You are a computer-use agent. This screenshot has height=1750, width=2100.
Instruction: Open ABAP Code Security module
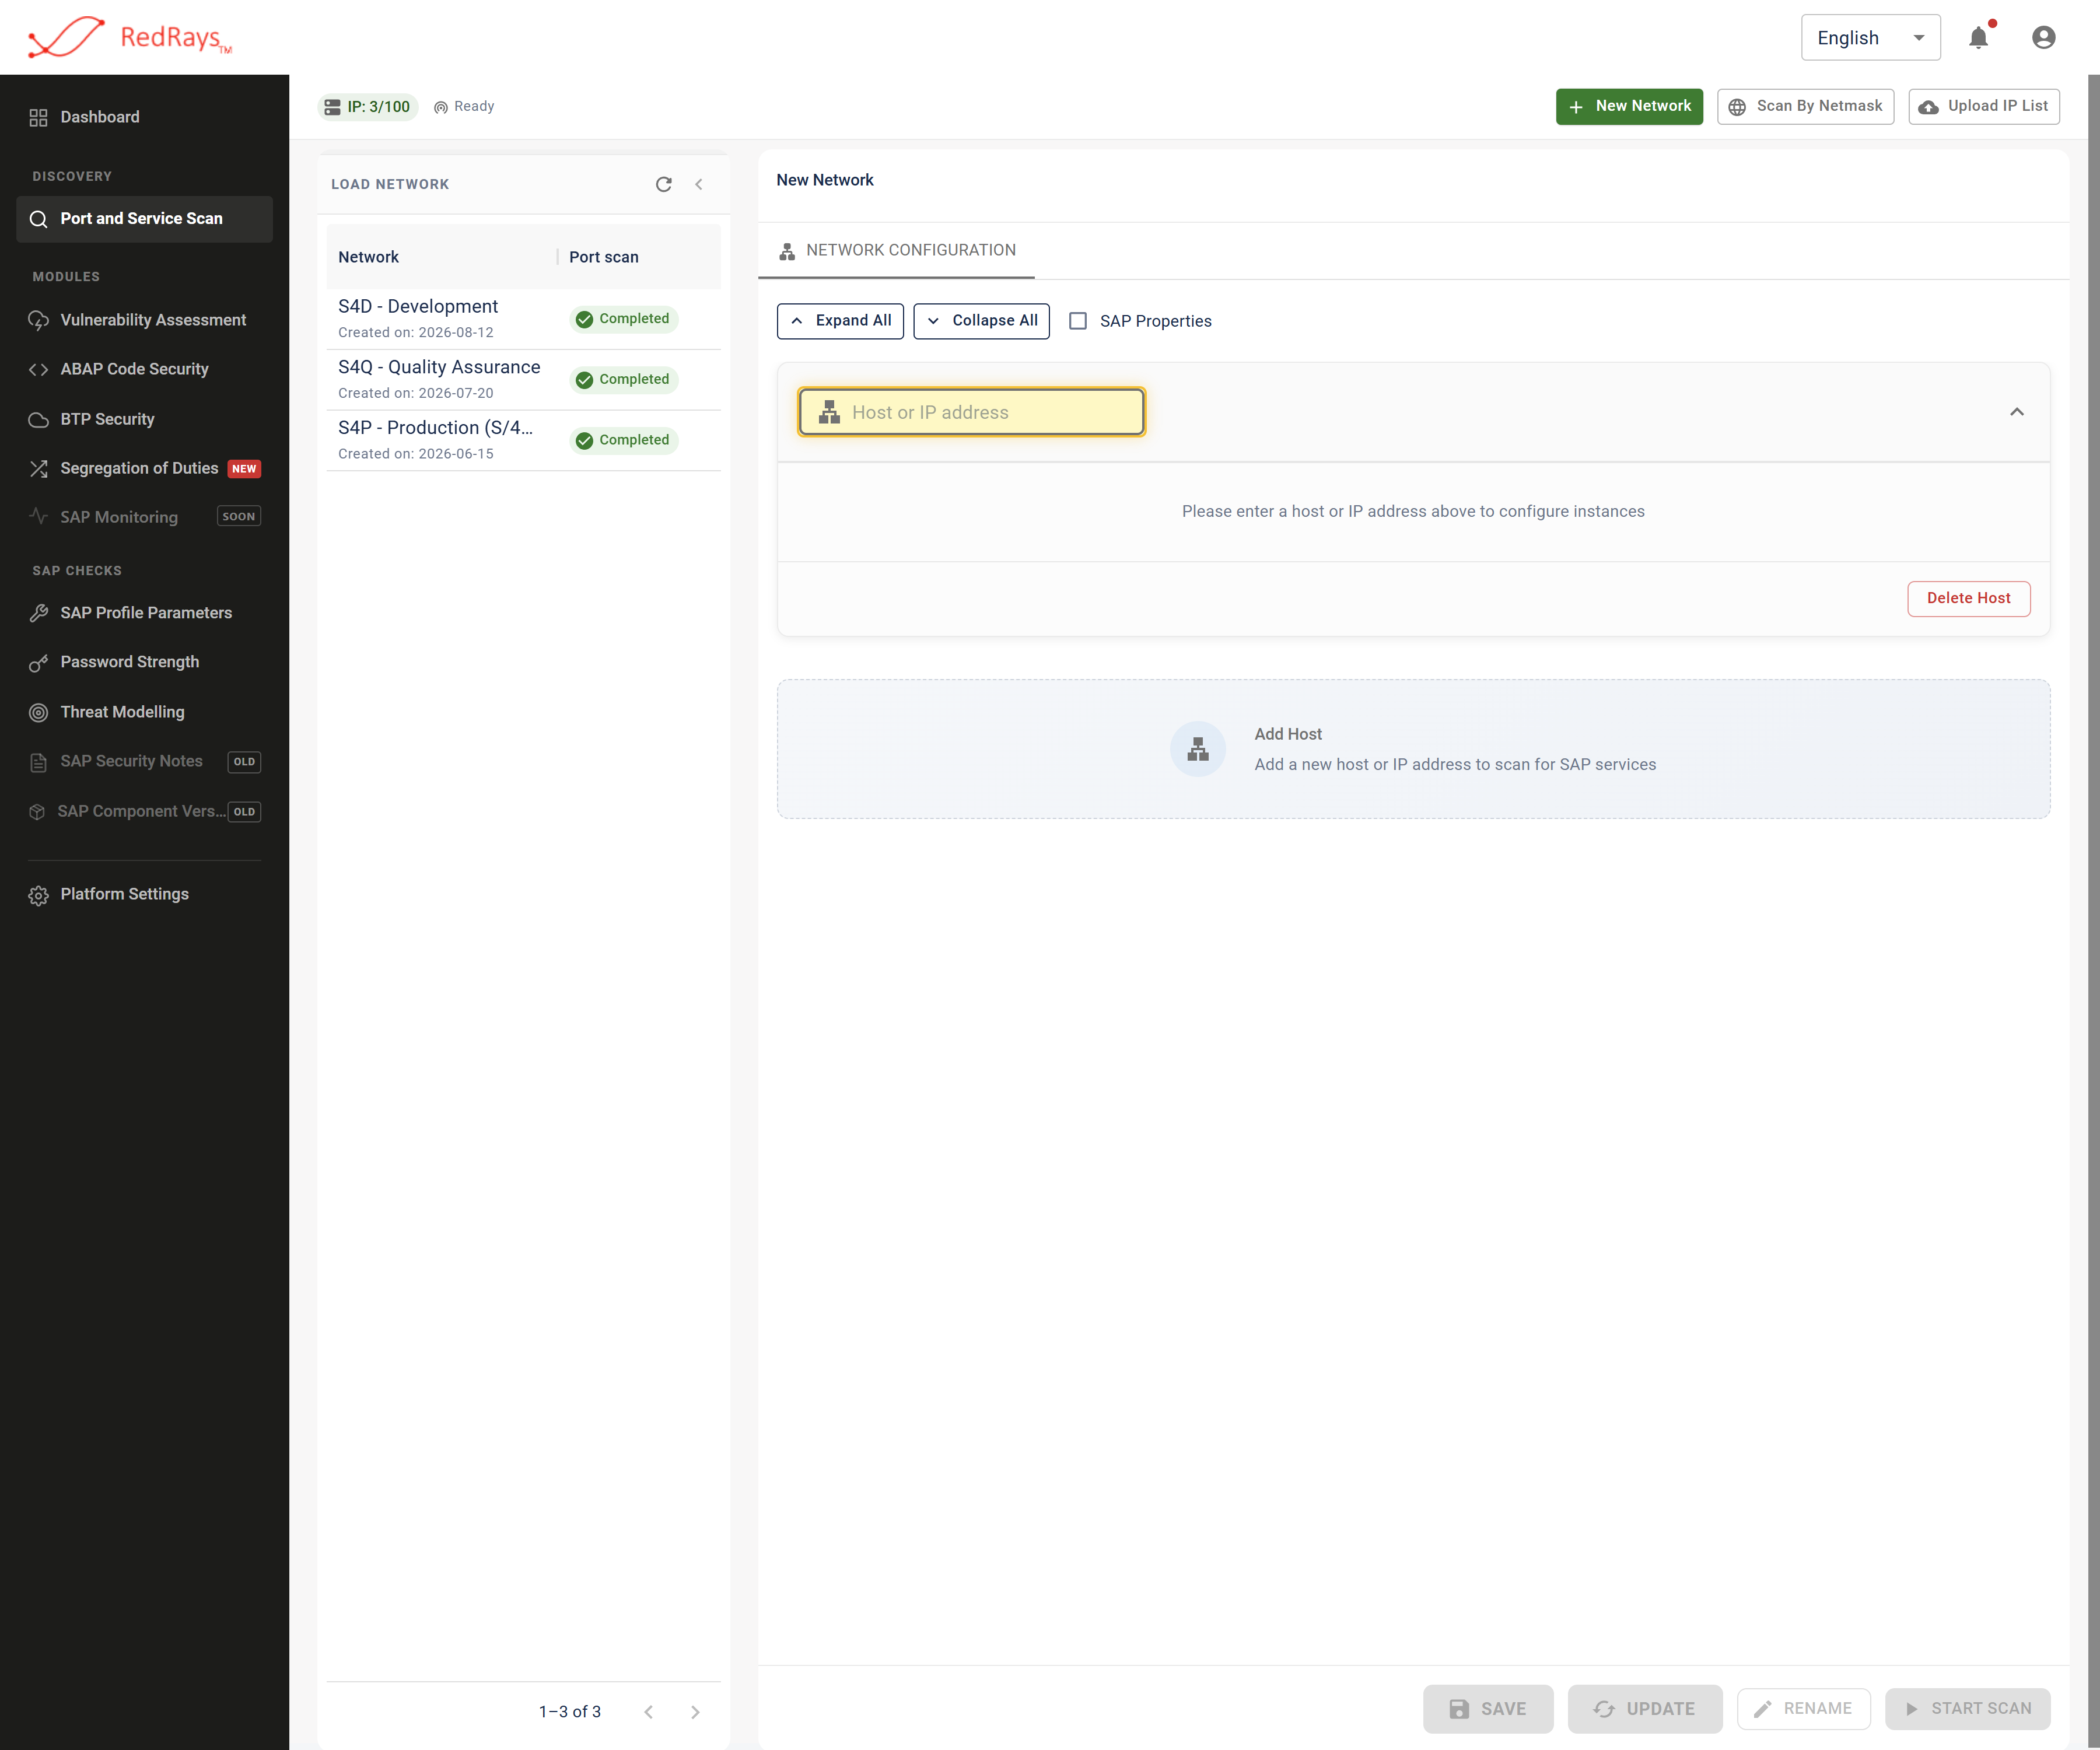(144, 369)
